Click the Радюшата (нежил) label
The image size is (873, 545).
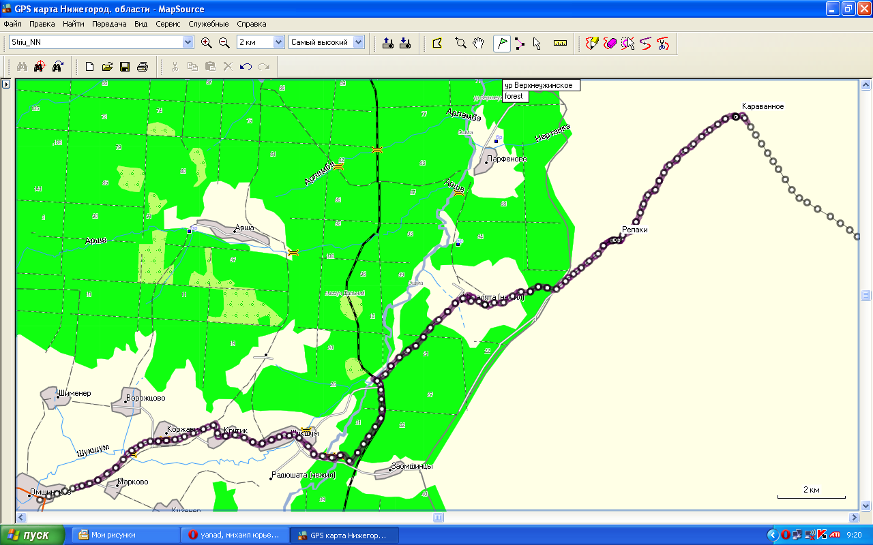(303, 475)
